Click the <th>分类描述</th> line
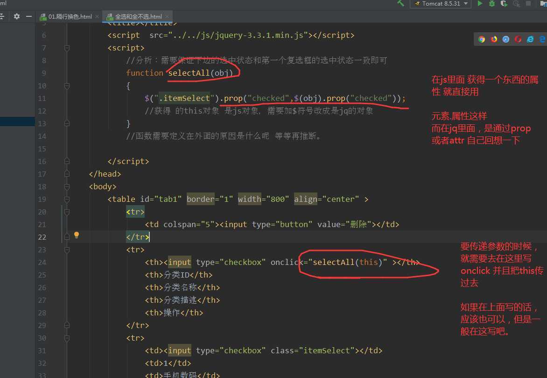This screenshot has height=378, width=547. tap(182, 300)
